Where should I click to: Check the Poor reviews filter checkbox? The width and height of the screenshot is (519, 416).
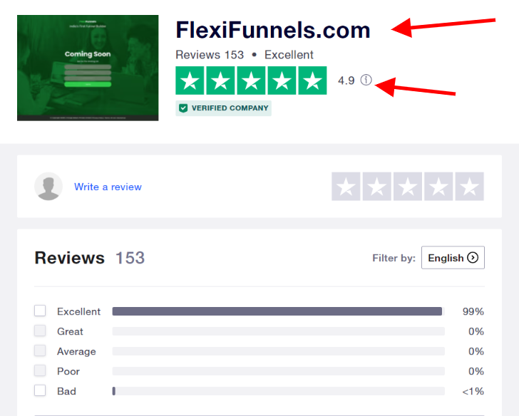(40, 370)
